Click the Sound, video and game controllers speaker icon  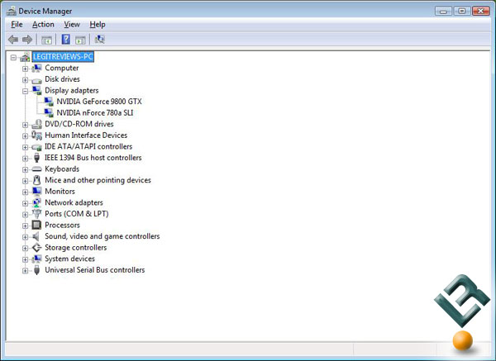click(x=36, y=236)
